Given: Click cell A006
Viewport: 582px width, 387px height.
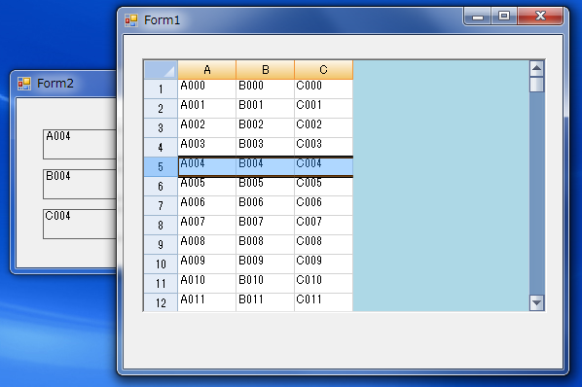Looking at the screenshot, I should click(x=206, y=206).
